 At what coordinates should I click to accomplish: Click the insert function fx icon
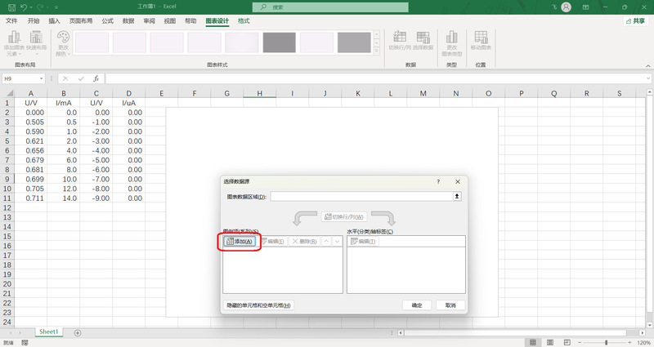click(x=96, y=78)
